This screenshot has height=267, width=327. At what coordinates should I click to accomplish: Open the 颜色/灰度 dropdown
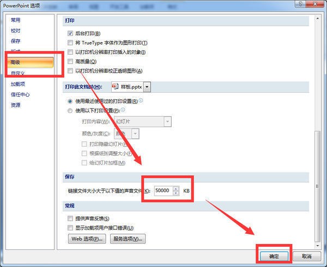pyautogui.click(x=135, y=133)
